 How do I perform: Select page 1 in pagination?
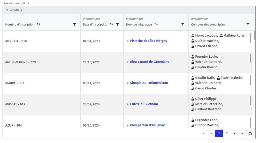pyautogui.click(x=219, y=133)
